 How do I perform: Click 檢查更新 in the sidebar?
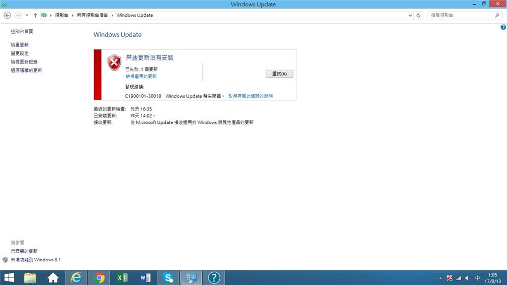(20, 45)
